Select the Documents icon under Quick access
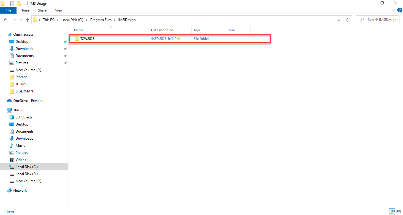The image size is (403, 215). tap(12, 56)
